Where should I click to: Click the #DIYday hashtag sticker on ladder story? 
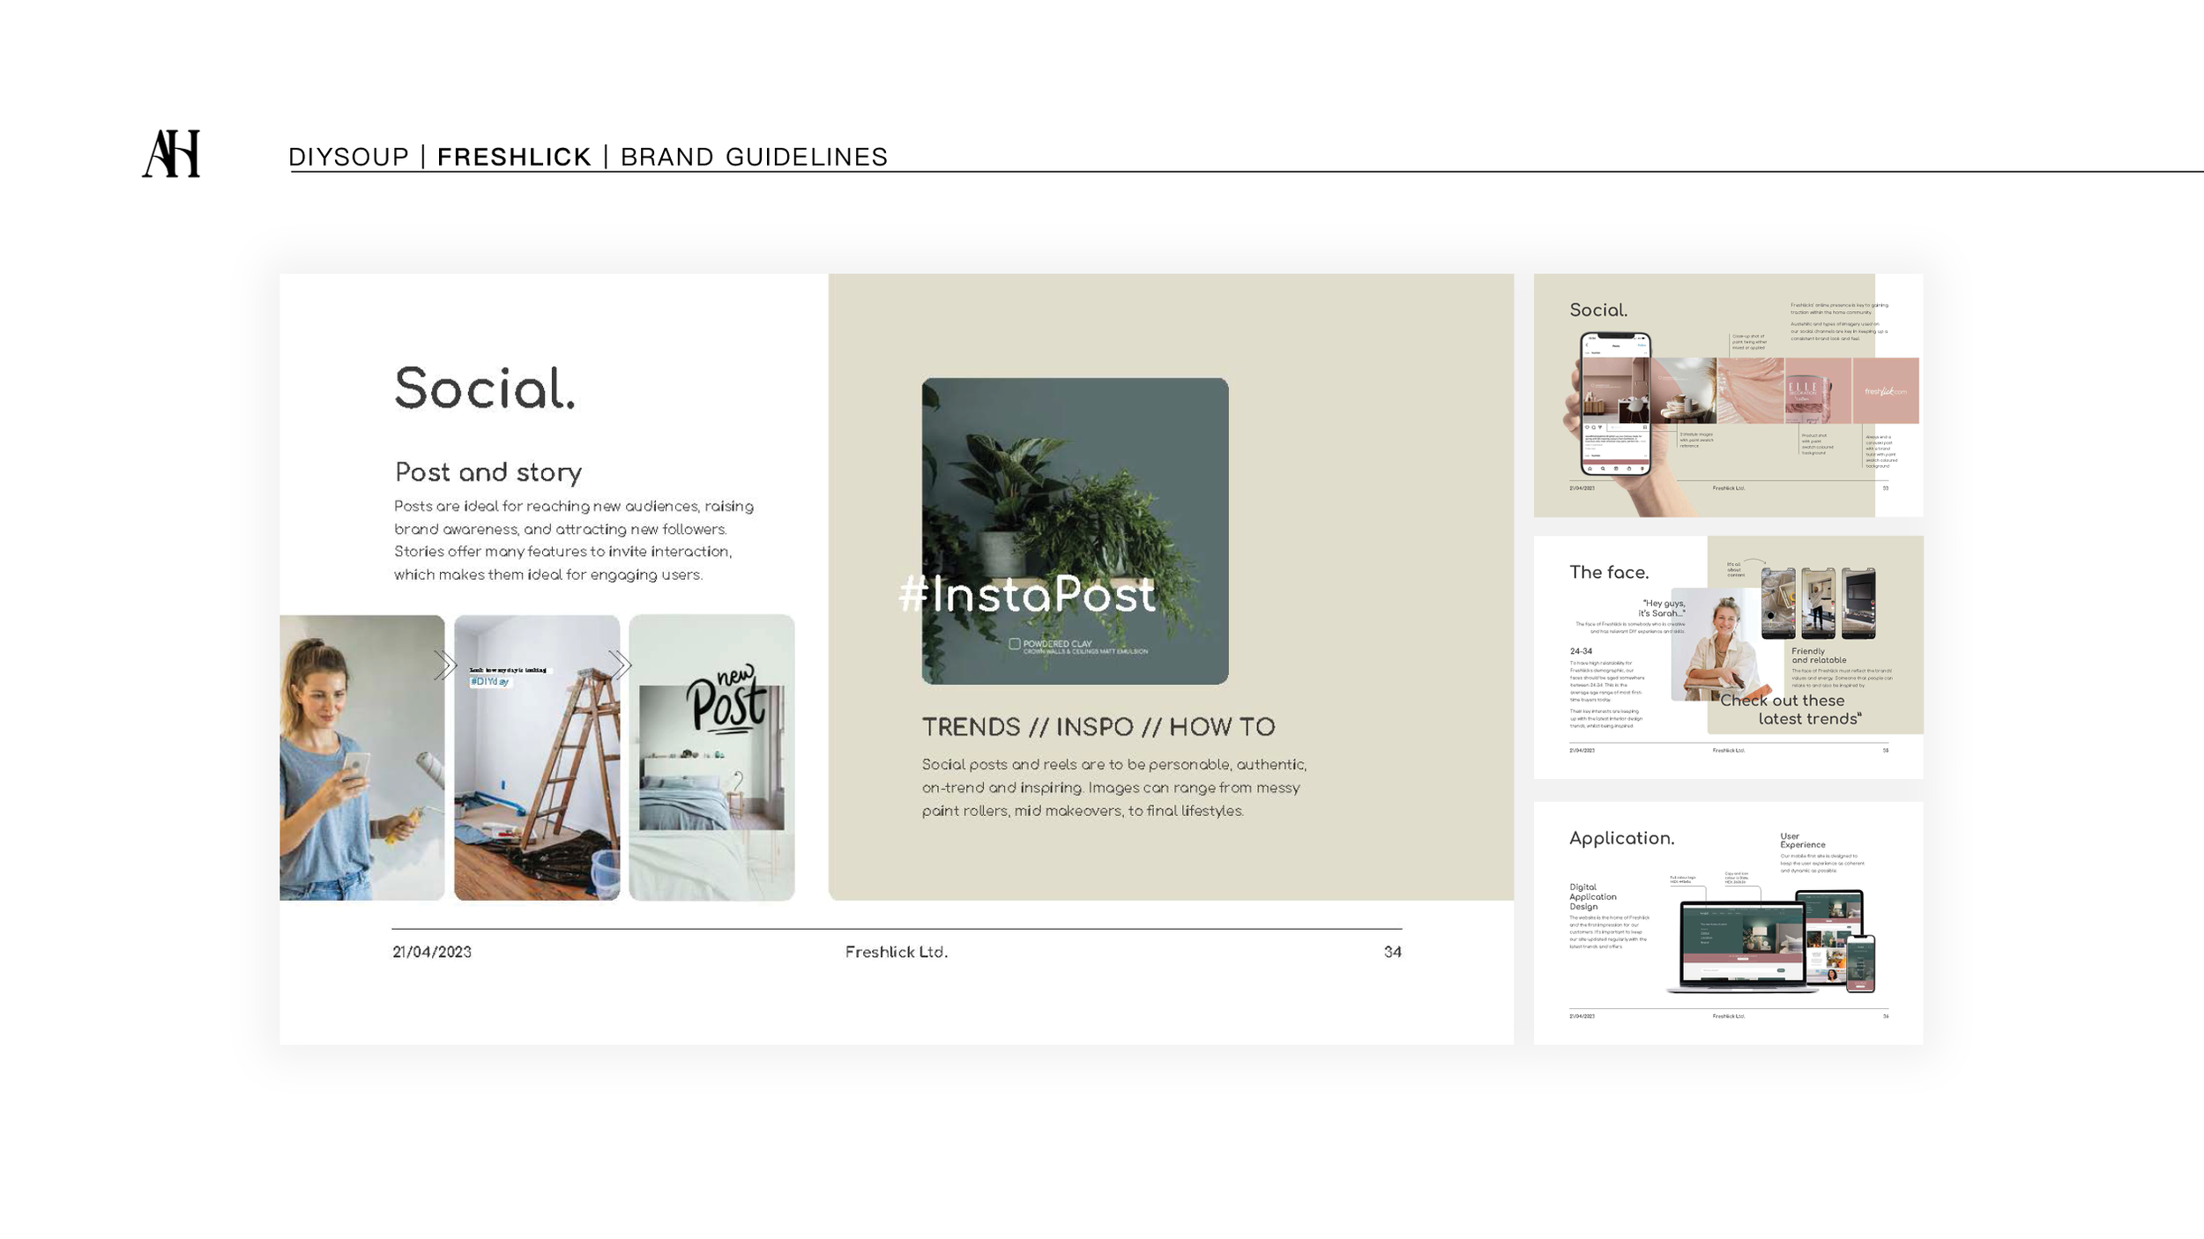489,681
